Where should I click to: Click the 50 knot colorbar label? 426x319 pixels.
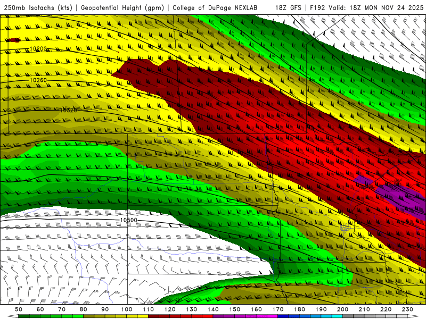point(19,309)
